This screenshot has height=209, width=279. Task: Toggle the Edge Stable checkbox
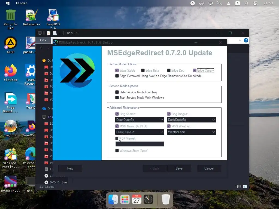(x=117, y=70)
